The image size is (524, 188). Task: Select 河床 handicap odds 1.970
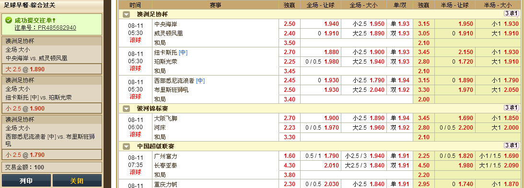[x=331, y=128]
